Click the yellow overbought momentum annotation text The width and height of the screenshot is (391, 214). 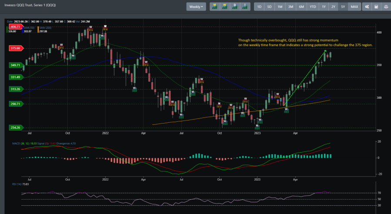point(305,42)
